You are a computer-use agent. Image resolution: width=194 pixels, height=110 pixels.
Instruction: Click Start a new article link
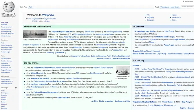coord(106,101)
